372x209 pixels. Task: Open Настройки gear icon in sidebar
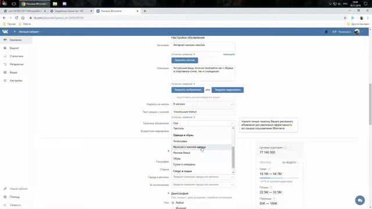point(5,81)
